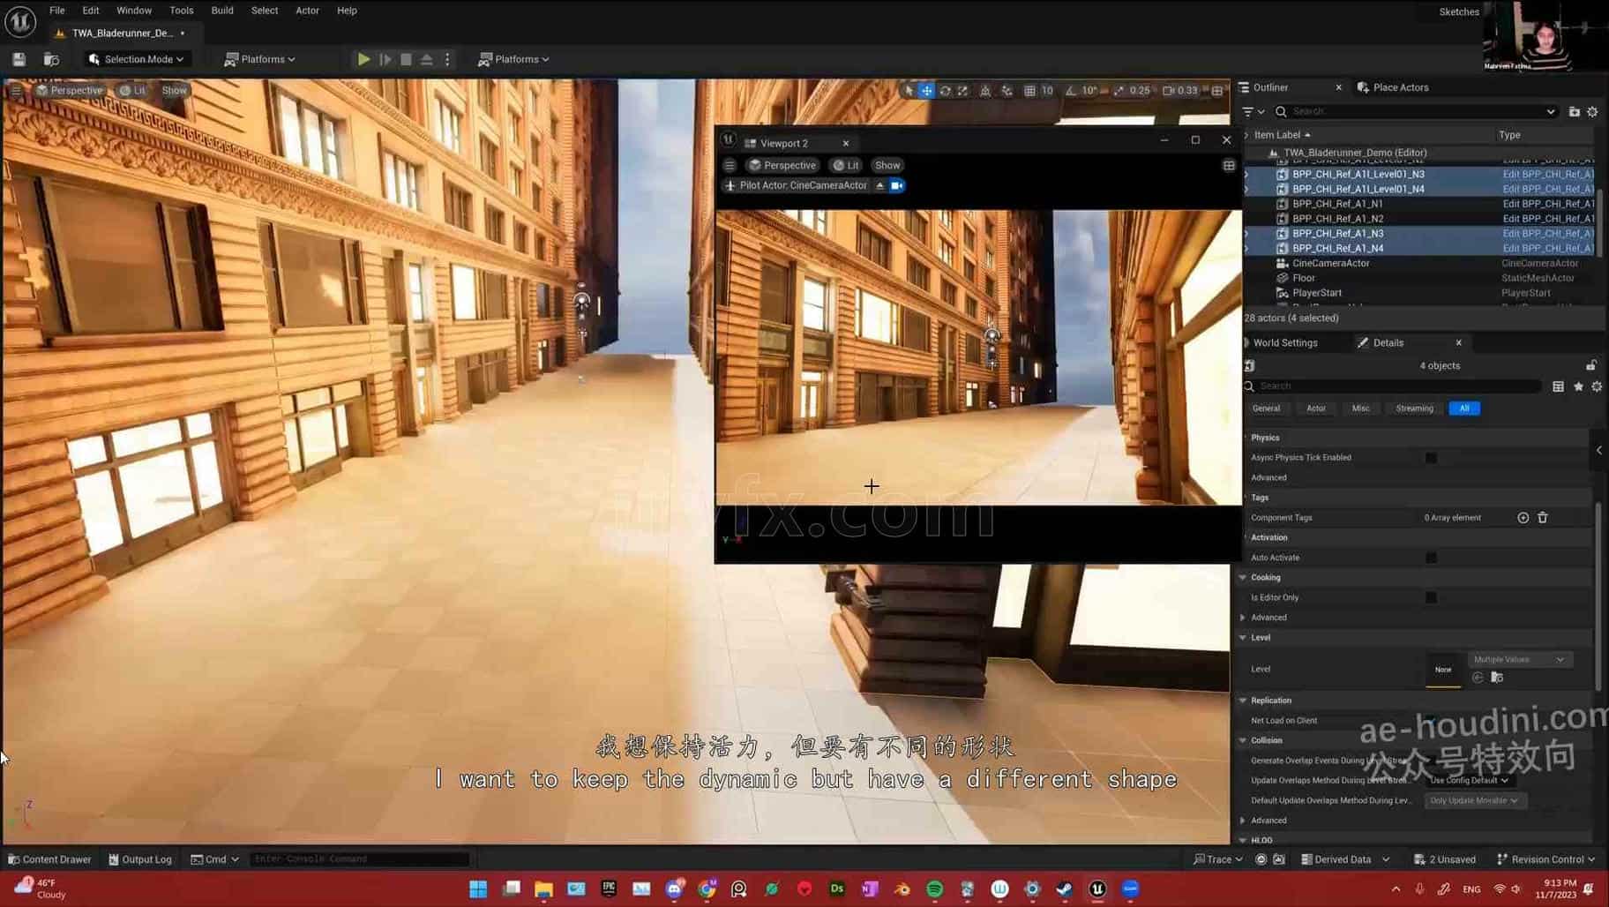The width and height of the screenshot is (1609, 907).
Task: Open Details property matrix grid icon
Action: 1559,386
